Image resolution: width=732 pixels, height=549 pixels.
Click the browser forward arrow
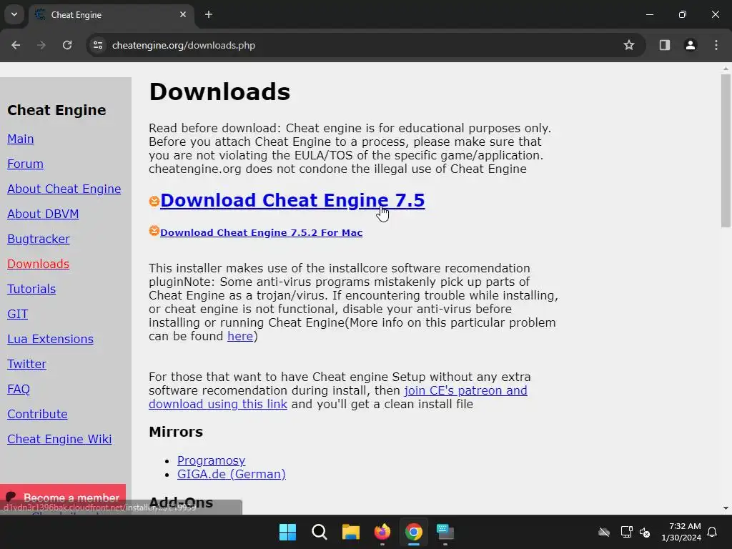(x=41, y=45)
